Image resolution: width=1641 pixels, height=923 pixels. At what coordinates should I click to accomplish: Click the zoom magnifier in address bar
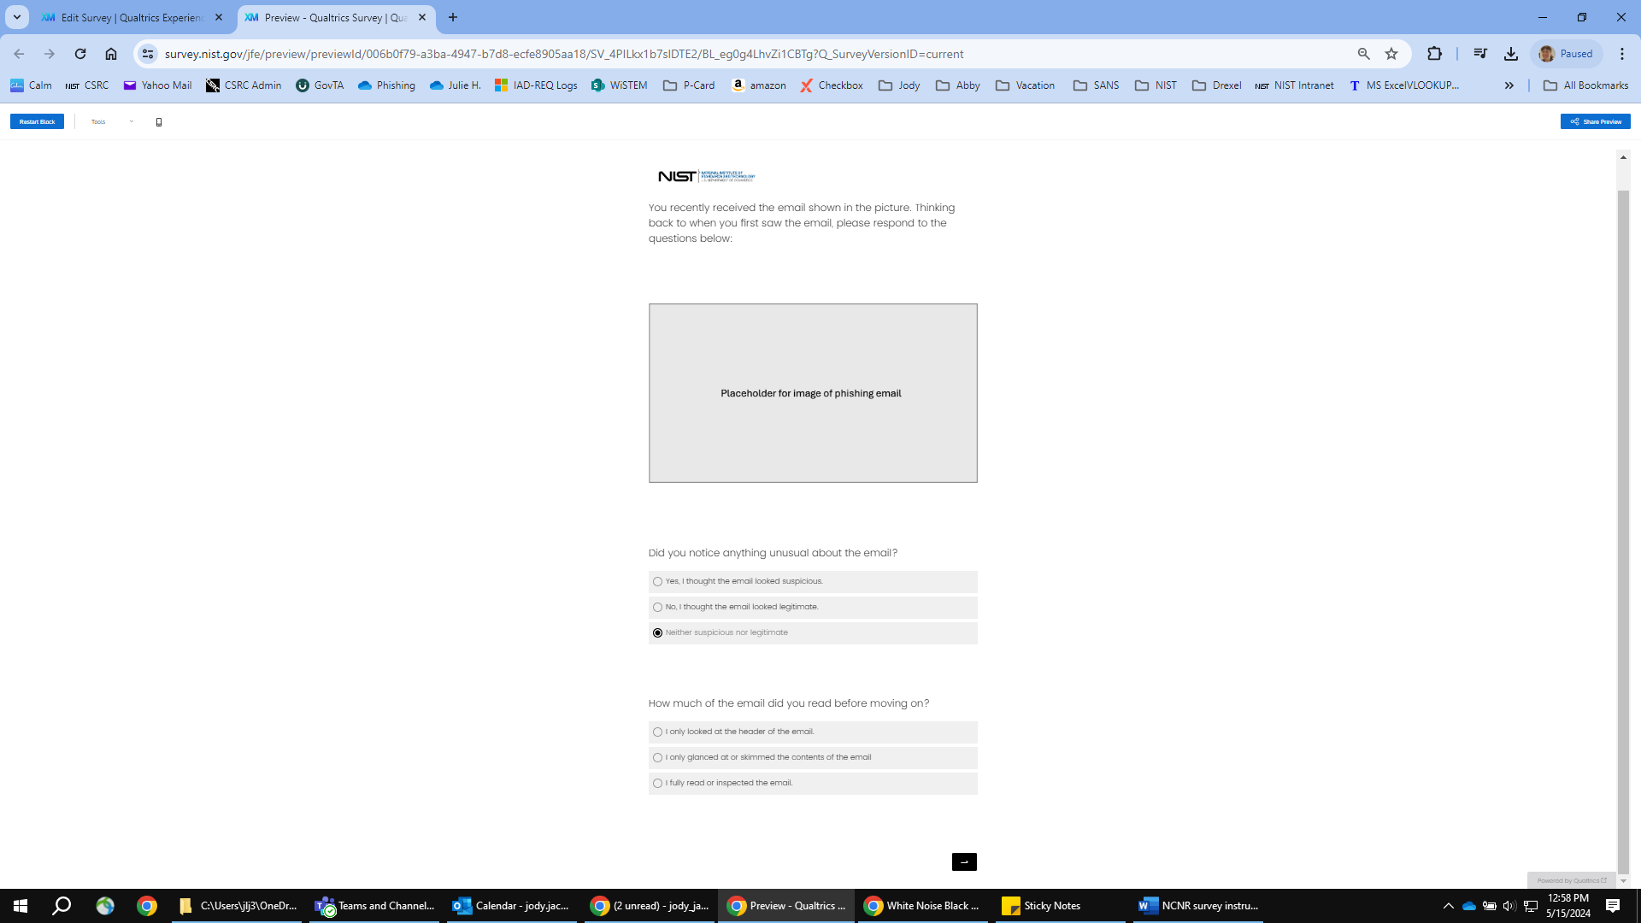1364,54
